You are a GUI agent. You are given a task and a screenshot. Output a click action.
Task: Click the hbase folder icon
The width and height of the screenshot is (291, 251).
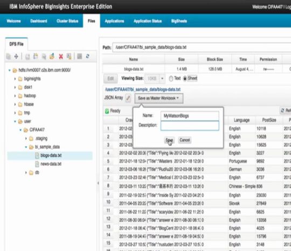tap(20, 104)
